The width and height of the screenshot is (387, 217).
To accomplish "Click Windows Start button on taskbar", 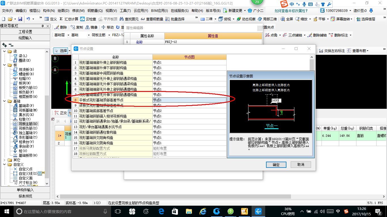I will 7,211.
